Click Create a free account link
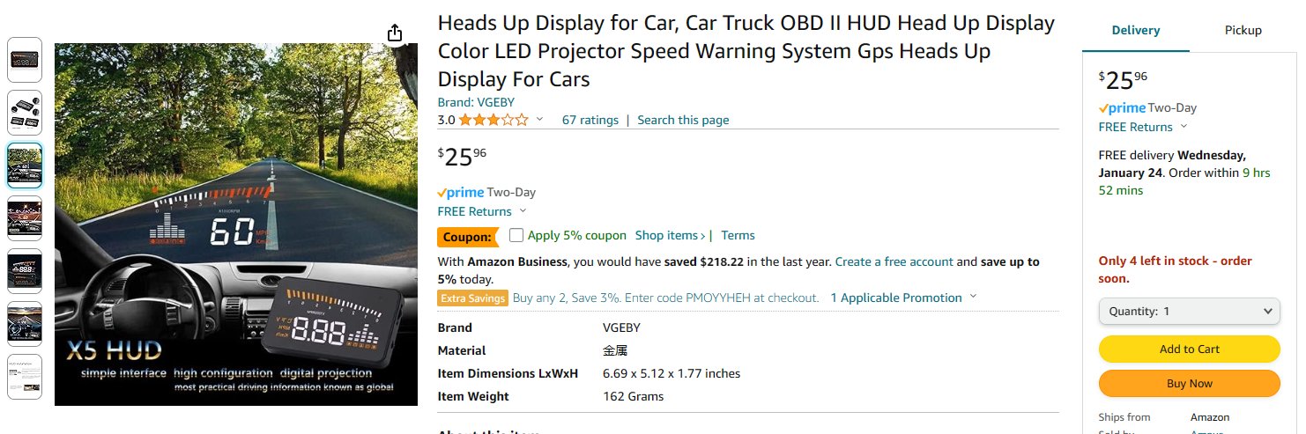Image resolution: width=1306 pixels, height=434 pixels. [894, 261]
